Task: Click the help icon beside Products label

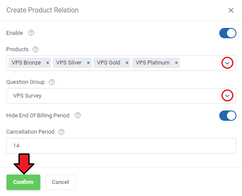Action: click(35, 49)
